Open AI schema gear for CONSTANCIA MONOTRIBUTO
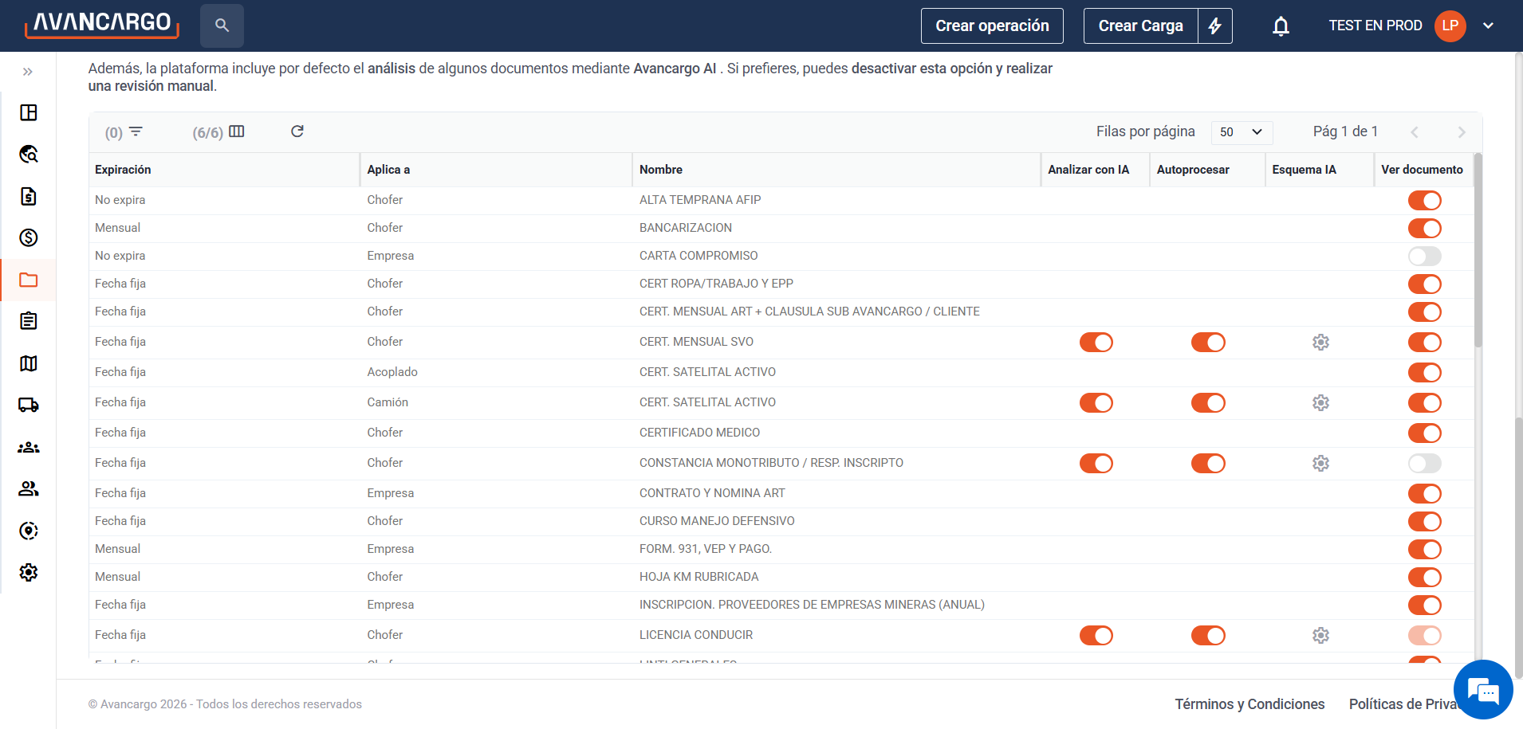The width and height of the screenshot is (1523, 729). pyautogui.click(x=1320, y=463)
